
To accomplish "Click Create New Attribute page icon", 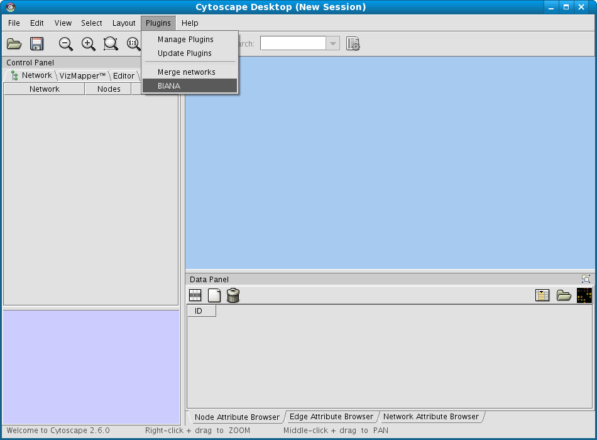I will pos(214,295).
